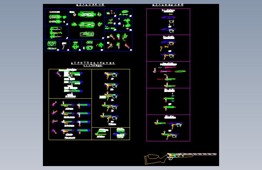The image size is (262, 170).
Task: Click the underlined title above the blue-framed part drawings
Action: (x=90, y=5)
